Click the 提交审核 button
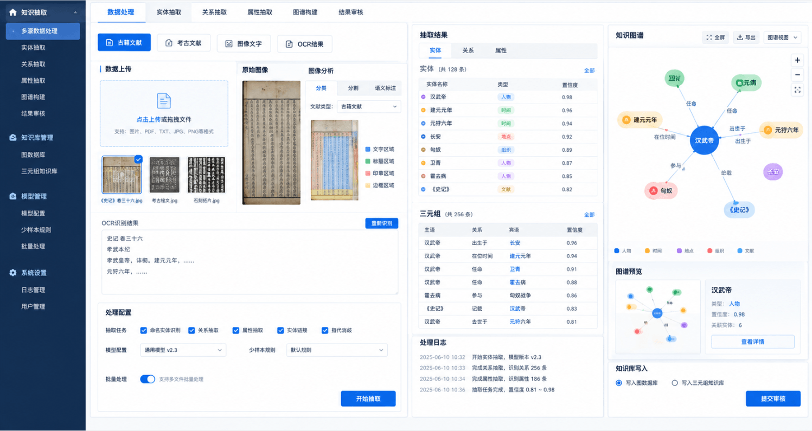The height and width of the screenshot is (431, 812). (773, 398)
